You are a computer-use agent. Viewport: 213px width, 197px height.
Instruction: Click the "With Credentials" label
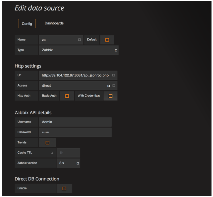[x=89, y=96]
